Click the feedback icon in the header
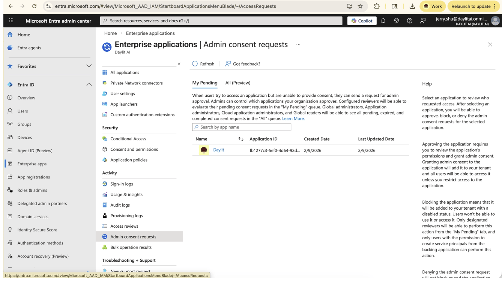 tap(423, 21)
